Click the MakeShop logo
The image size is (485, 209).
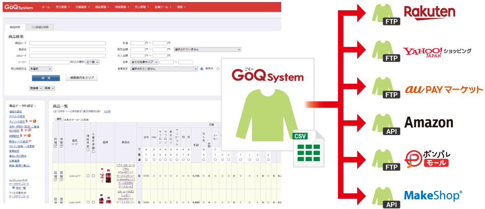click(433, 195)
